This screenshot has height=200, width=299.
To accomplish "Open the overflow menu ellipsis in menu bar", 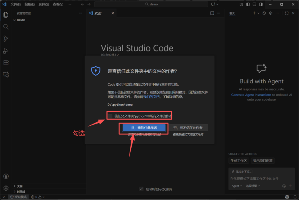I will click(x=70, y=4).
